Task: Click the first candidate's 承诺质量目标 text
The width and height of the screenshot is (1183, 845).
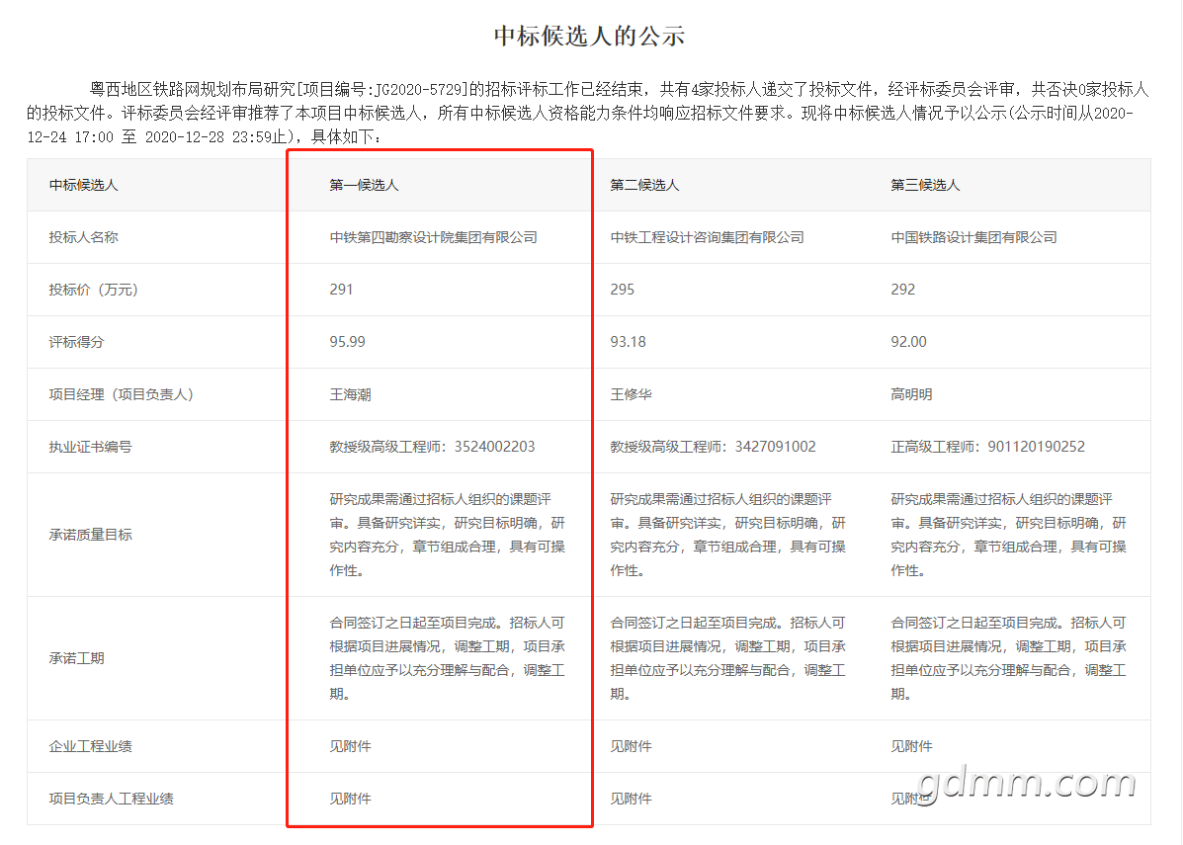Action: [x=448, y=535]
